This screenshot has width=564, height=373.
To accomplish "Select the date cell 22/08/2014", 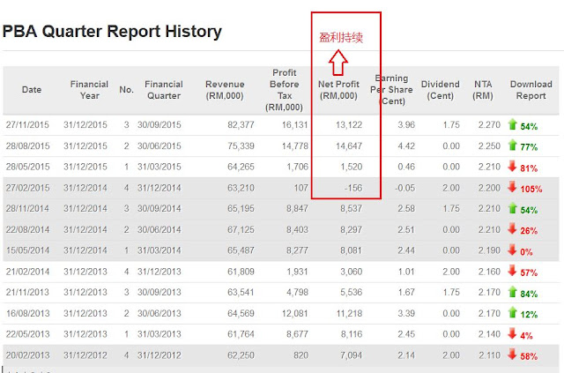I will (x=27, y=229).
